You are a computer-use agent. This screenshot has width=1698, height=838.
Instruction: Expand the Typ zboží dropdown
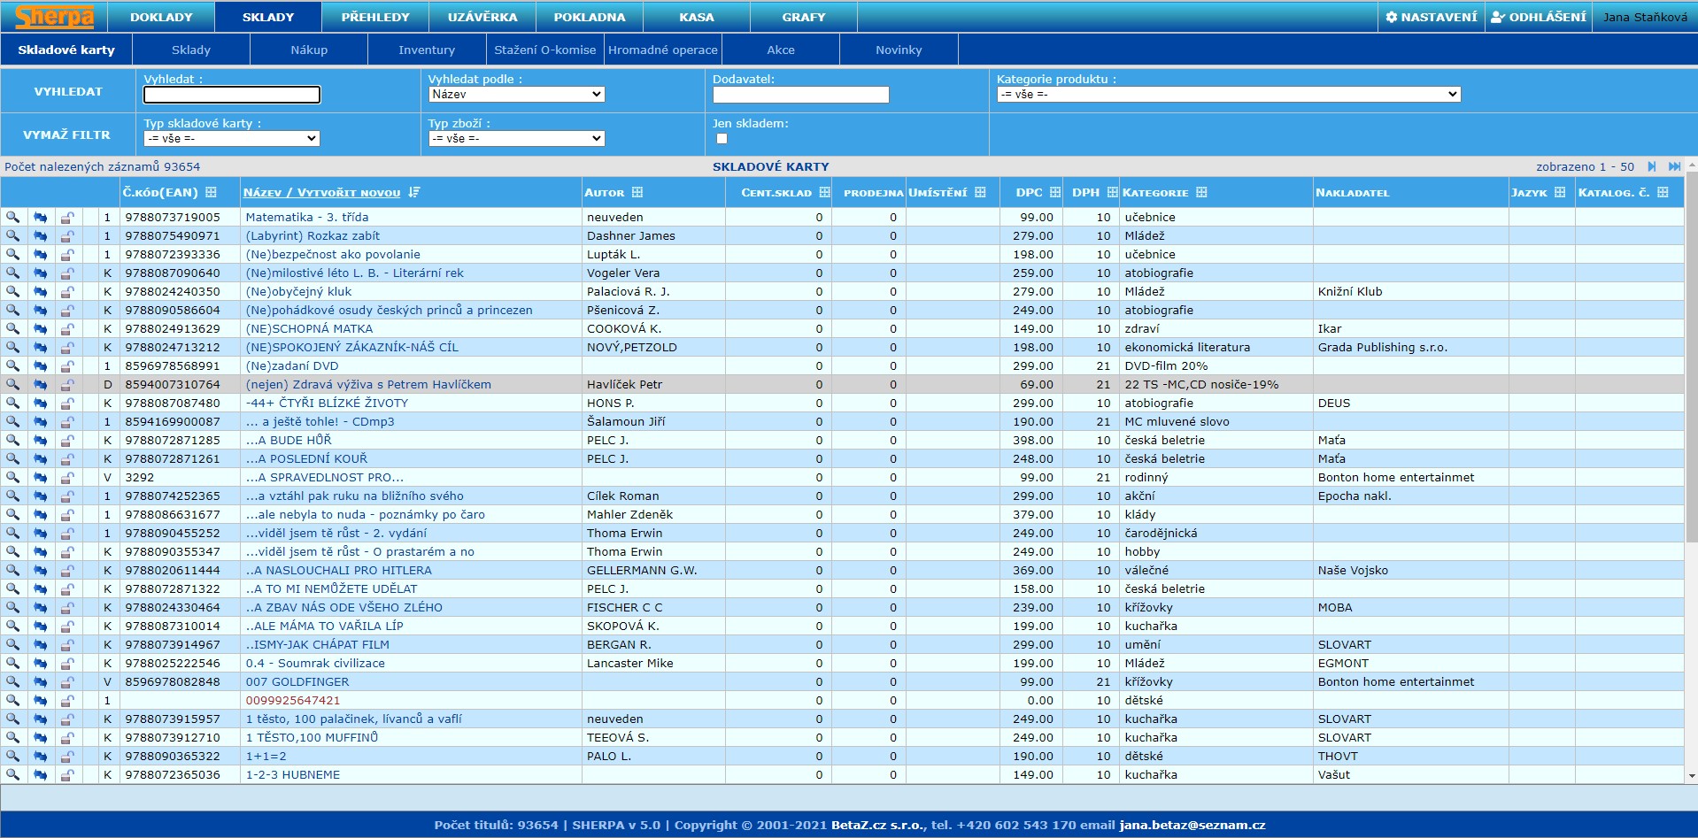(x=516, y=139)
